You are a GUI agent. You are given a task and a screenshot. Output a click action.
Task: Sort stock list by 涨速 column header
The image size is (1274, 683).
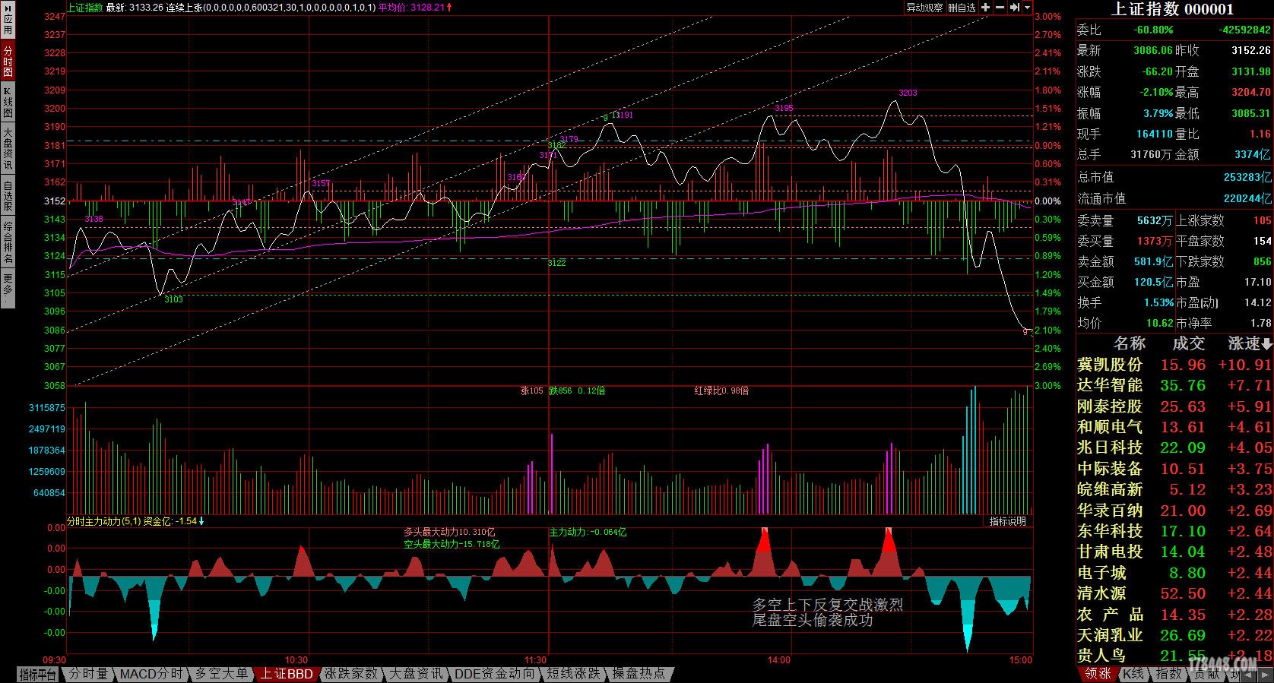point(1250,343)
